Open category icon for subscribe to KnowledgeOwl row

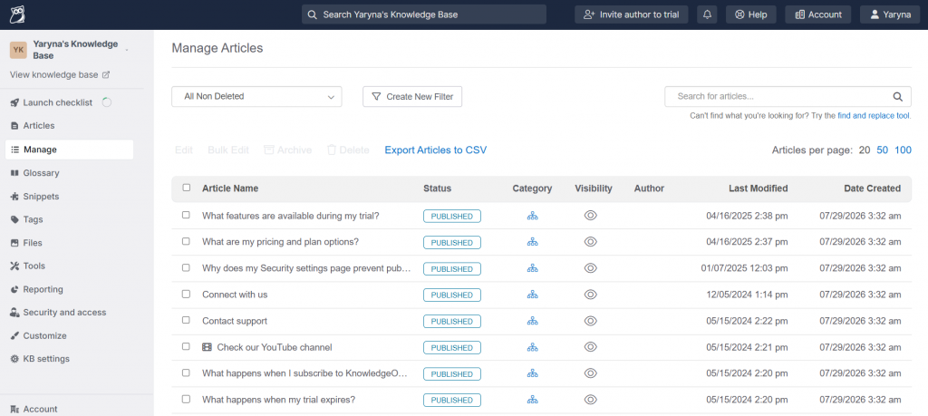(533, 373)
